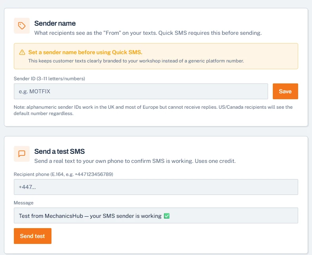The image size is (312, 255).
Task: Click the chat bubble icon beside Send a test SMS
Action: click(22, 154)
